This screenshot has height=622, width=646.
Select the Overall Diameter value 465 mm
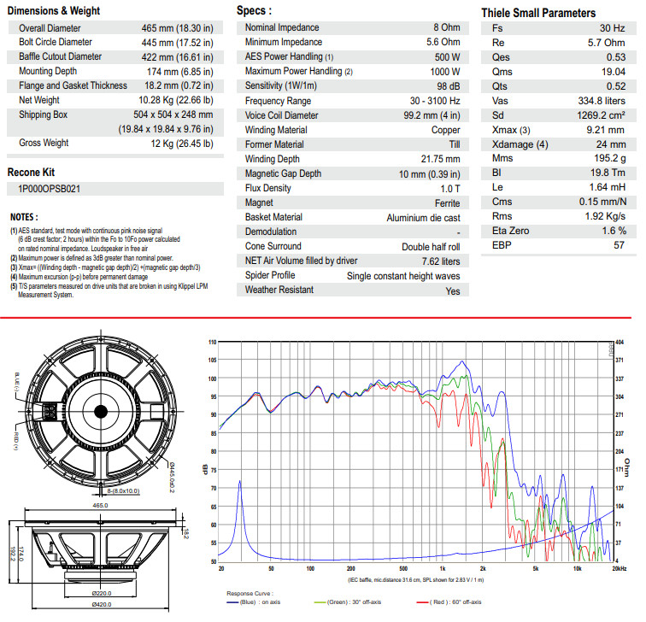click(177, 28)
